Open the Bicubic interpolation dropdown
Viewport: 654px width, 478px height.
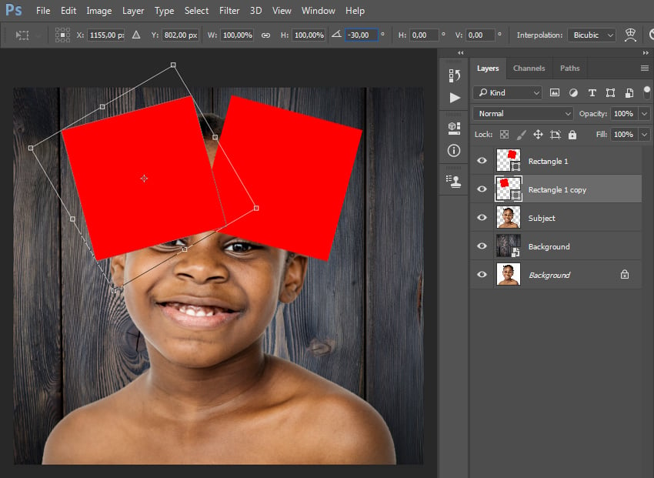pyautogui.click(x=592, y=35)
